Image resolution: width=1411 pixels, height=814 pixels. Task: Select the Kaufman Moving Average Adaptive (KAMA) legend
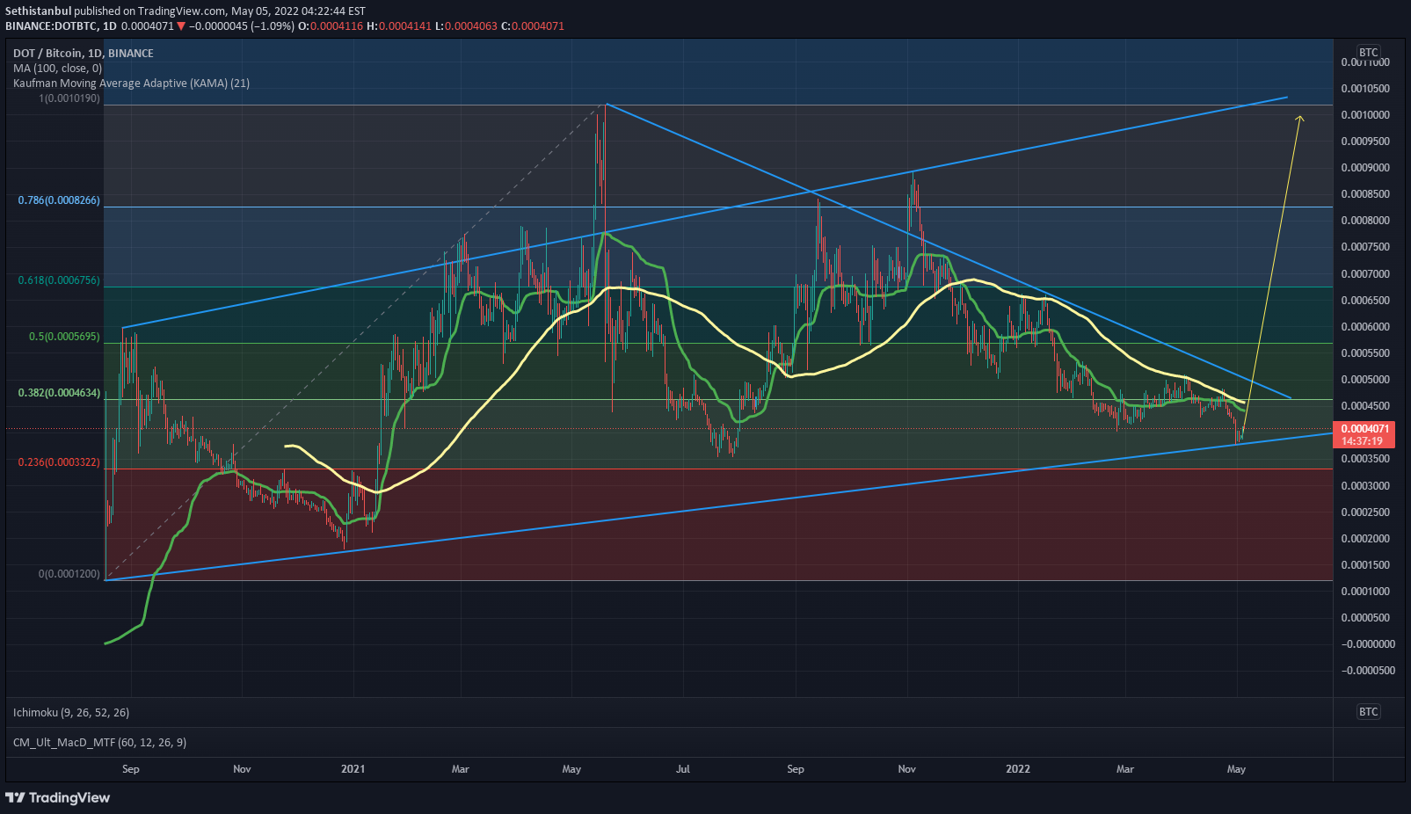pyautogui.click(x=130, y=83)
